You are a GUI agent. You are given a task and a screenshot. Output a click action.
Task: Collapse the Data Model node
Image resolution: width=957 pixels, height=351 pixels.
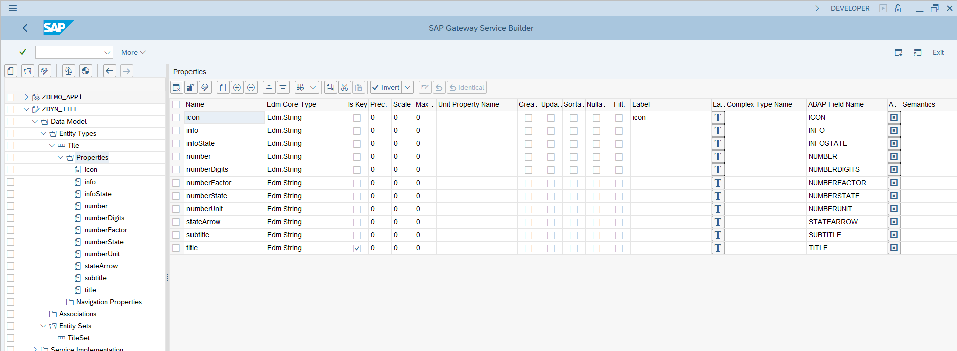(x=35, y=121)
